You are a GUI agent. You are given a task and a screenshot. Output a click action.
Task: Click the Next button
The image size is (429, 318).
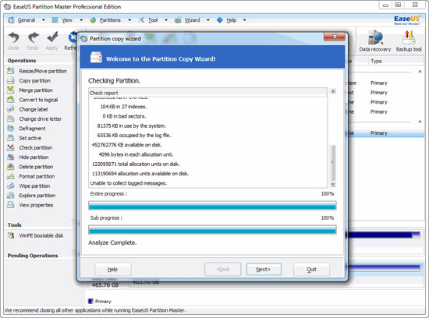[264, 270]
